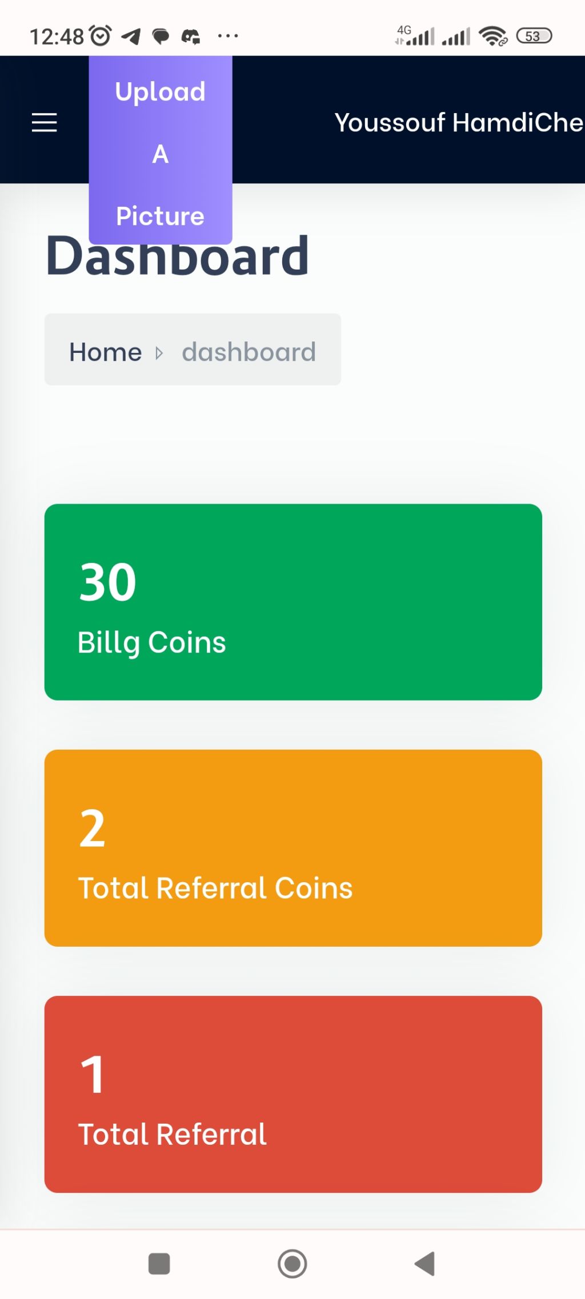The height and width of the screenshot is (1299, 585).
Task: Click the breadcrumb chevron arrow
Action: (x=159, y=353)
